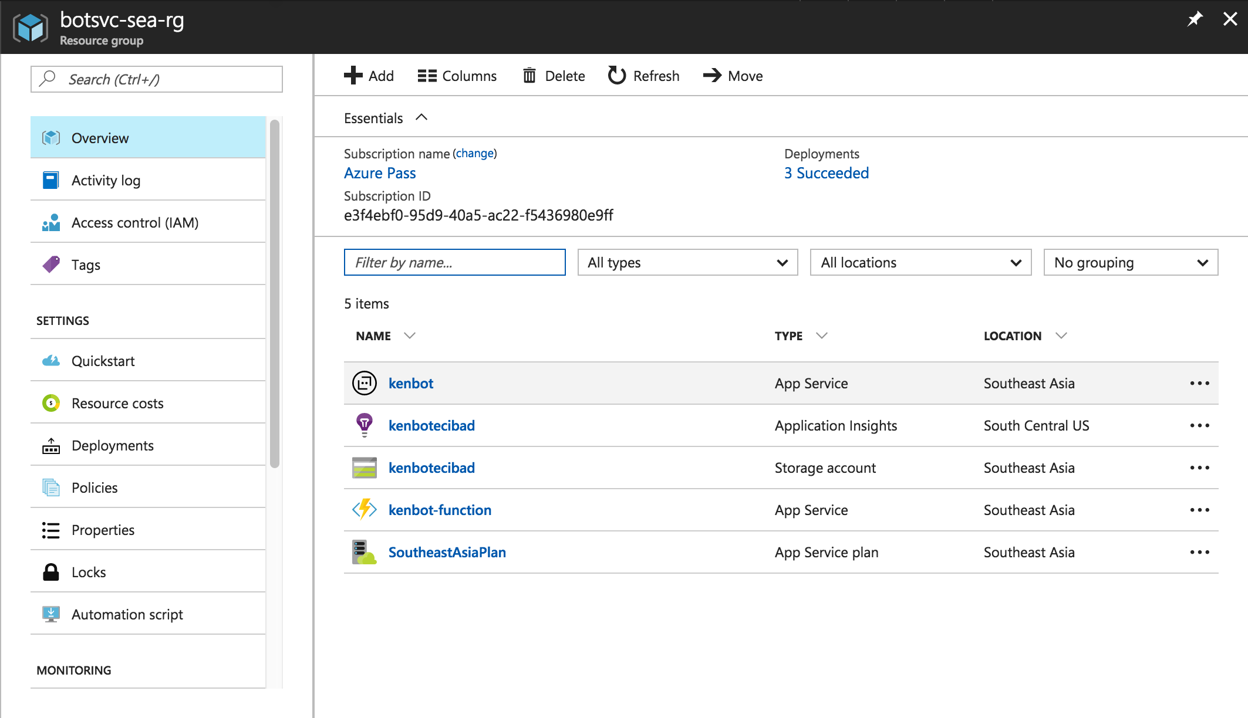Click Columns in the toolbar
Image resolution: width=1248 pixels, height=718 pixels.
point(457,76)
